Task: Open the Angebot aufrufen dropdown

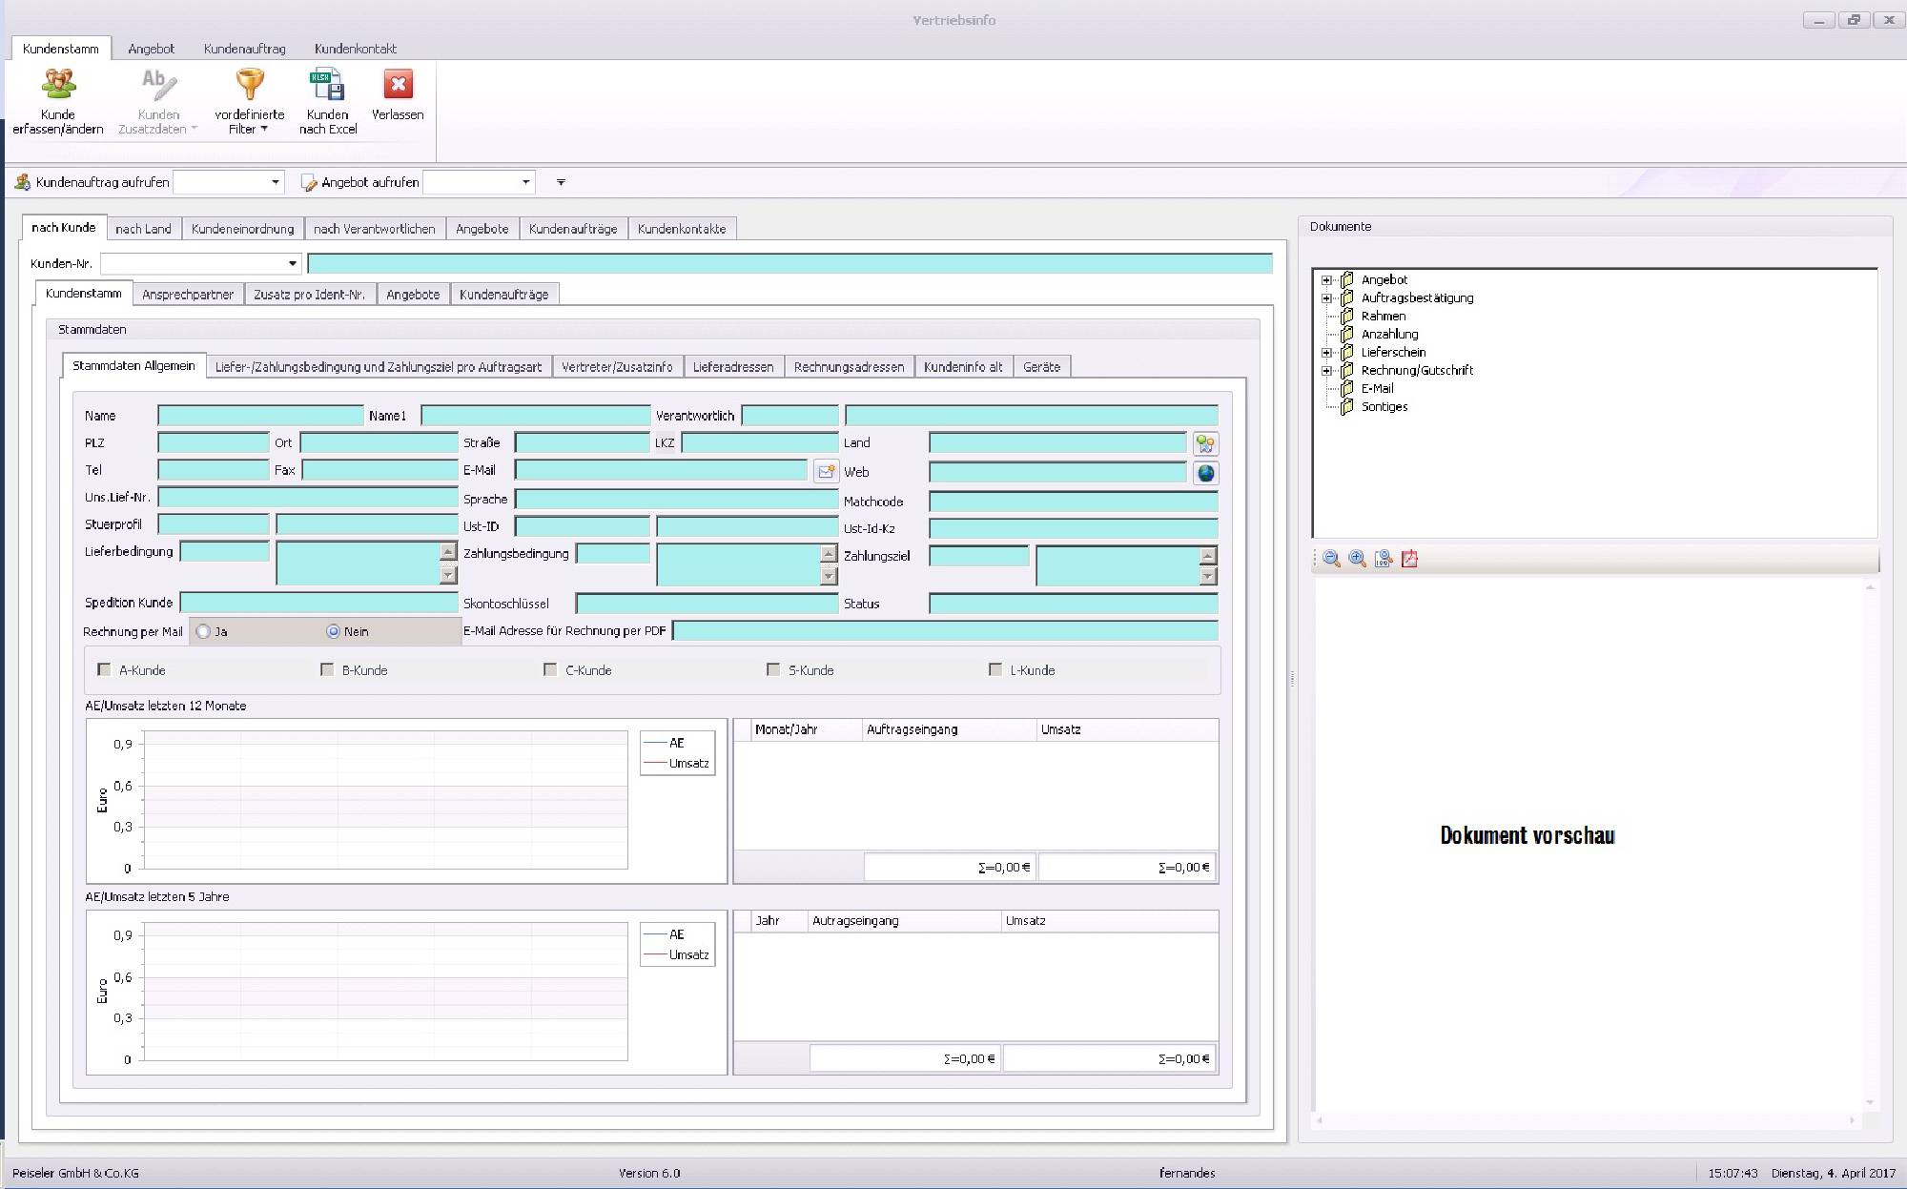Action: click(x=525, y=182)
